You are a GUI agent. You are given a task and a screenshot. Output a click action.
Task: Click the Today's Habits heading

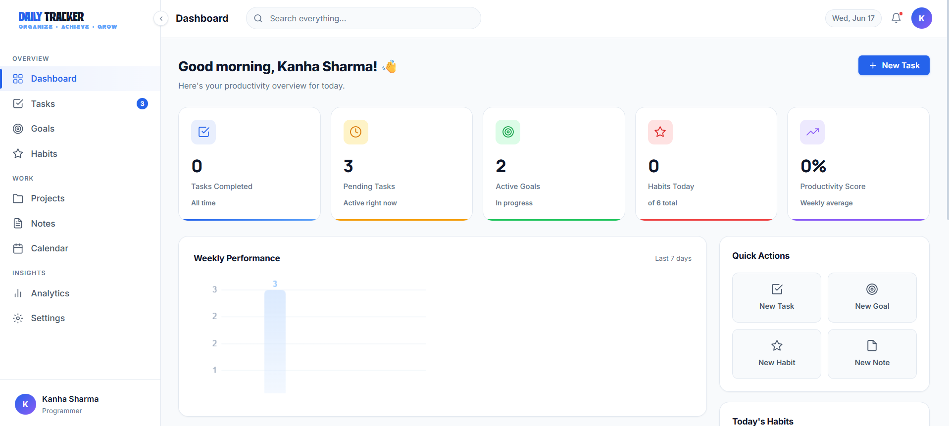[763, 421]
